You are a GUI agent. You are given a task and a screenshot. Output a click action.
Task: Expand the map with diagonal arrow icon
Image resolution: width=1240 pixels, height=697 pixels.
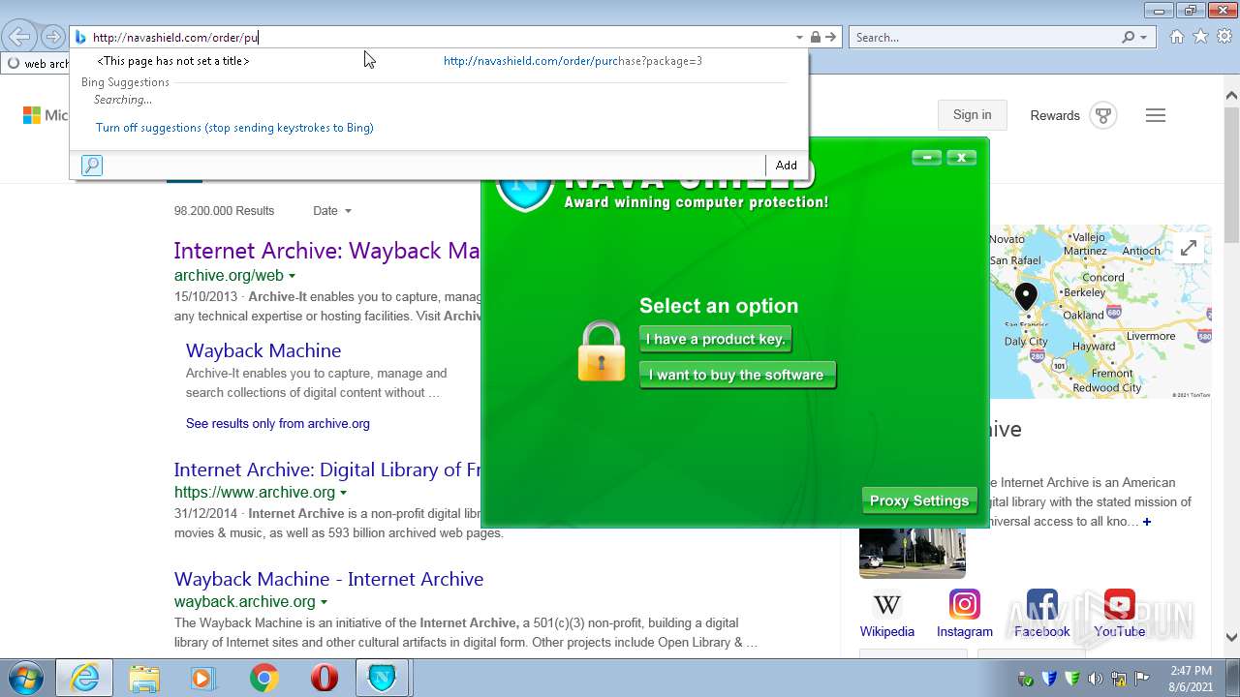(1188, 248)
